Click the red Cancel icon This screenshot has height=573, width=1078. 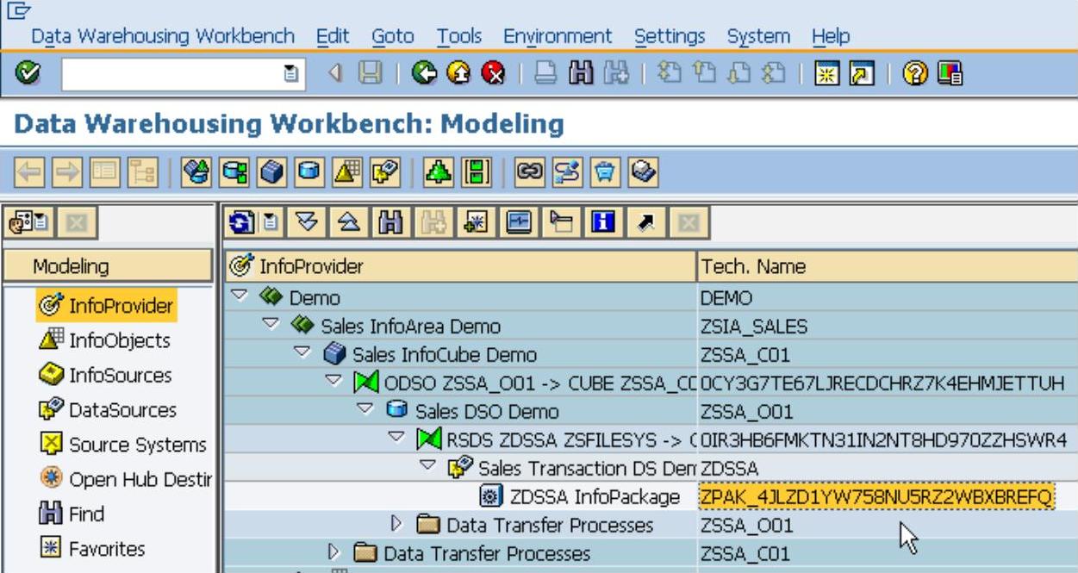point(493,74)
